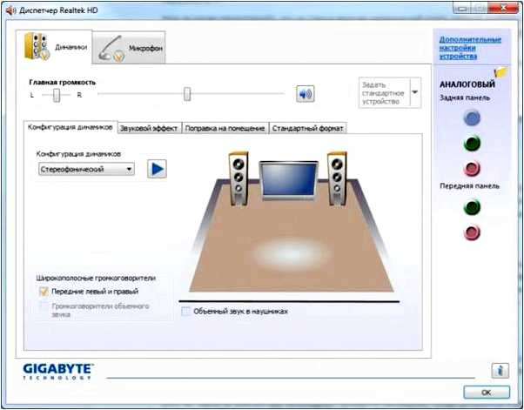Click the GIGABYTE Technology logo
Viewport: 524px width, 410px height.
pos(58,371)
